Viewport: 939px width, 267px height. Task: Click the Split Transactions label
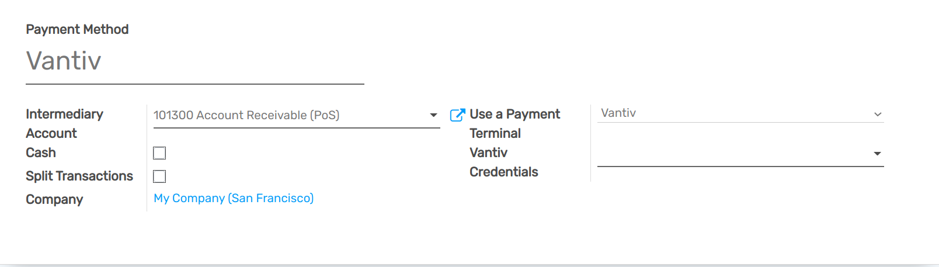[79, 176]
